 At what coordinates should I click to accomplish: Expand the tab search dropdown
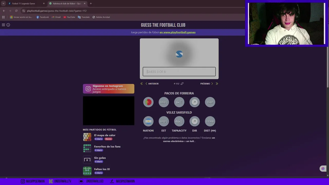pos(3,4)
